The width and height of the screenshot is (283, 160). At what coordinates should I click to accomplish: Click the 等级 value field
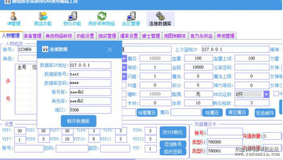click(155, 67)
